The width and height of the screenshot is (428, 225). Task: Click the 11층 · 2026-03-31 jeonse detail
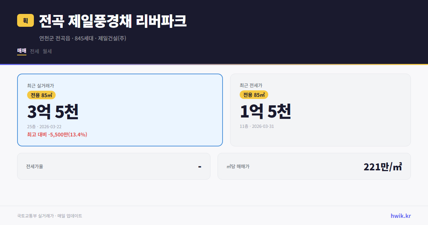(256, 126)
